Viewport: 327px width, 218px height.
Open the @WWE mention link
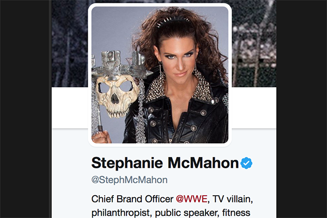[x=192, y=199]
